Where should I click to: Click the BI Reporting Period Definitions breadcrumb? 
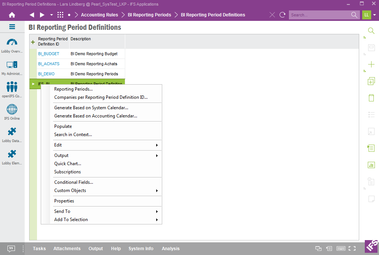pyautogui.click(x=213, y=15)
